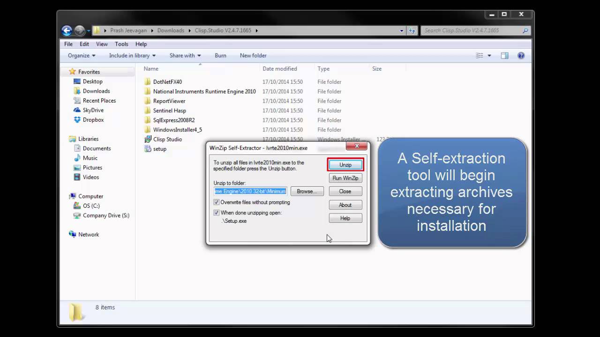Image resolution: width=600 pixels, height=337 pixels.
Task: Close the WinZip Self-Extractor dialog
Action: click(357, 147)
